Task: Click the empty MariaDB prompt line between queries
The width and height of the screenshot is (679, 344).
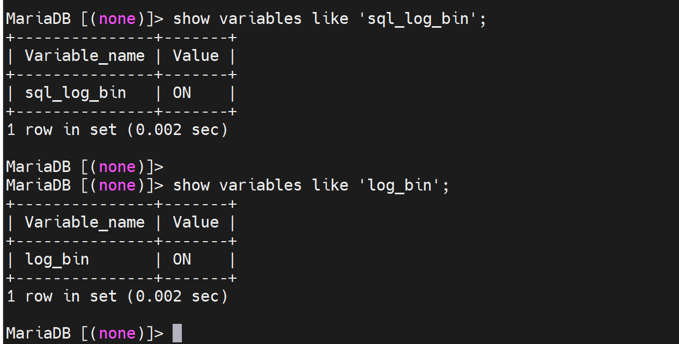Action: pos(84,167)
